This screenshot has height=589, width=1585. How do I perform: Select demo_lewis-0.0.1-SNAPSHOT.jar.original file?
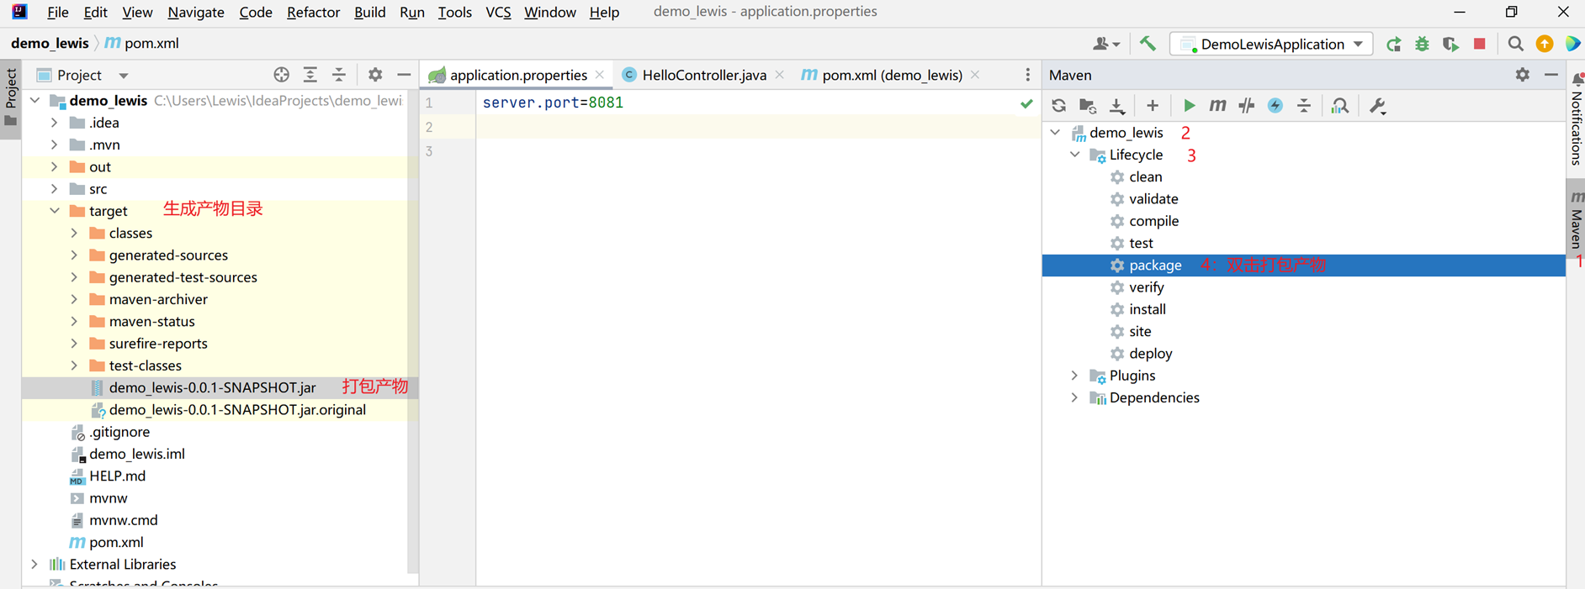[237, 409]
